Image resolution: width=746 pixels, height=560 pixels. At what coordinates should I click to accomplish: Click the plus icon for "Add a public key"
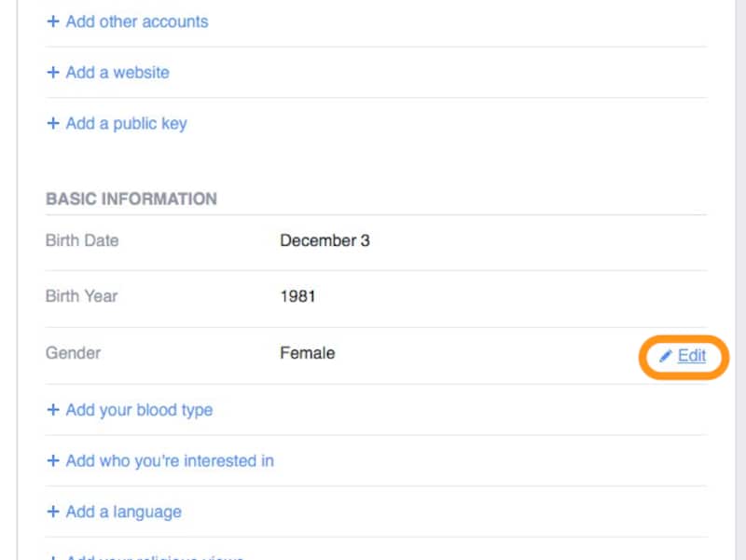coord(53,123)
